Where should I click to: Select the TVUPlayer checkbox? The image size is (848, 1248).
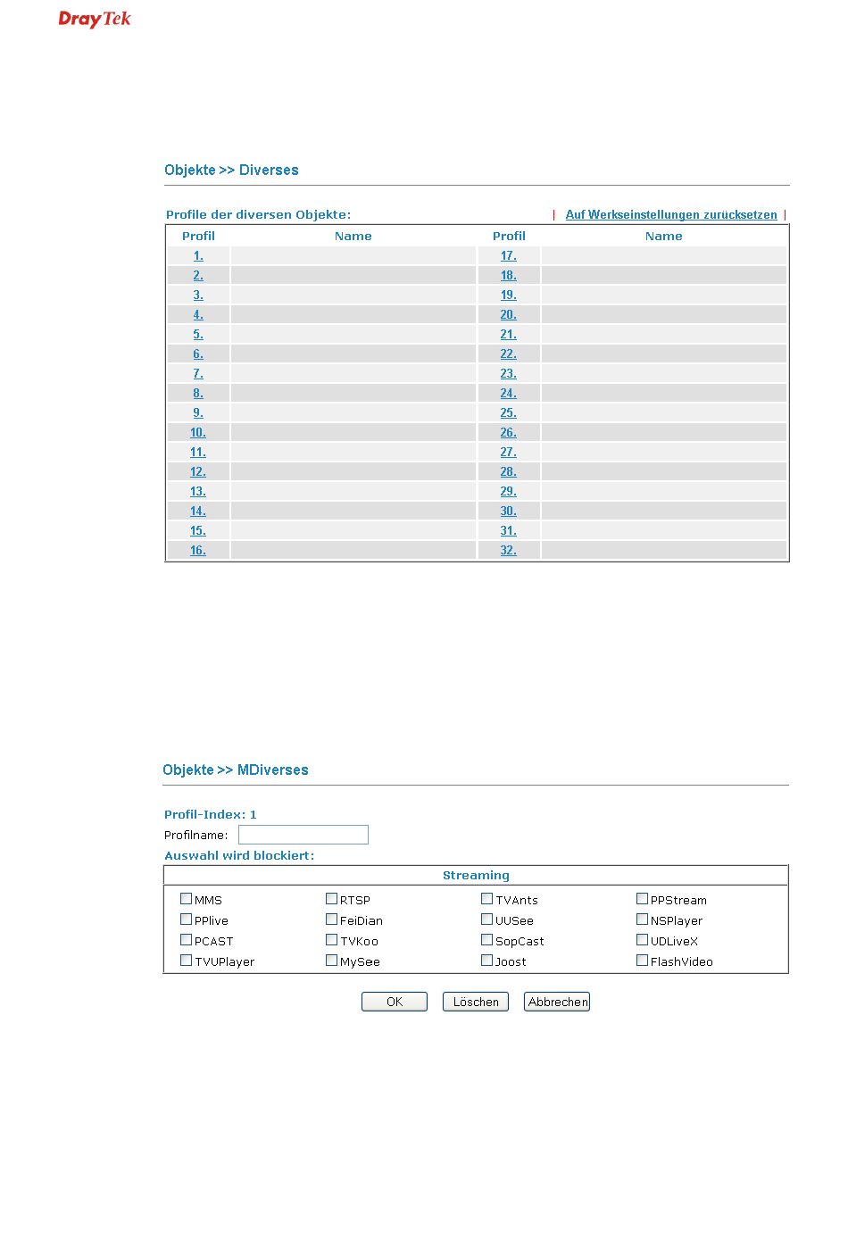[186, 961]
